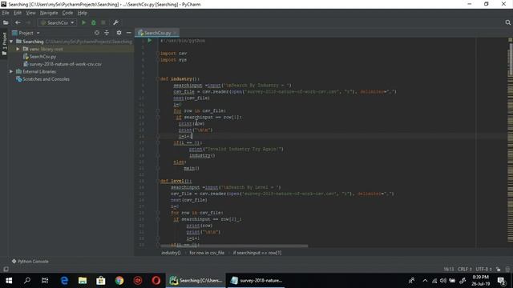Click the volume speaker tray icon
The image size is (513, 288).
tap(443, 281)
